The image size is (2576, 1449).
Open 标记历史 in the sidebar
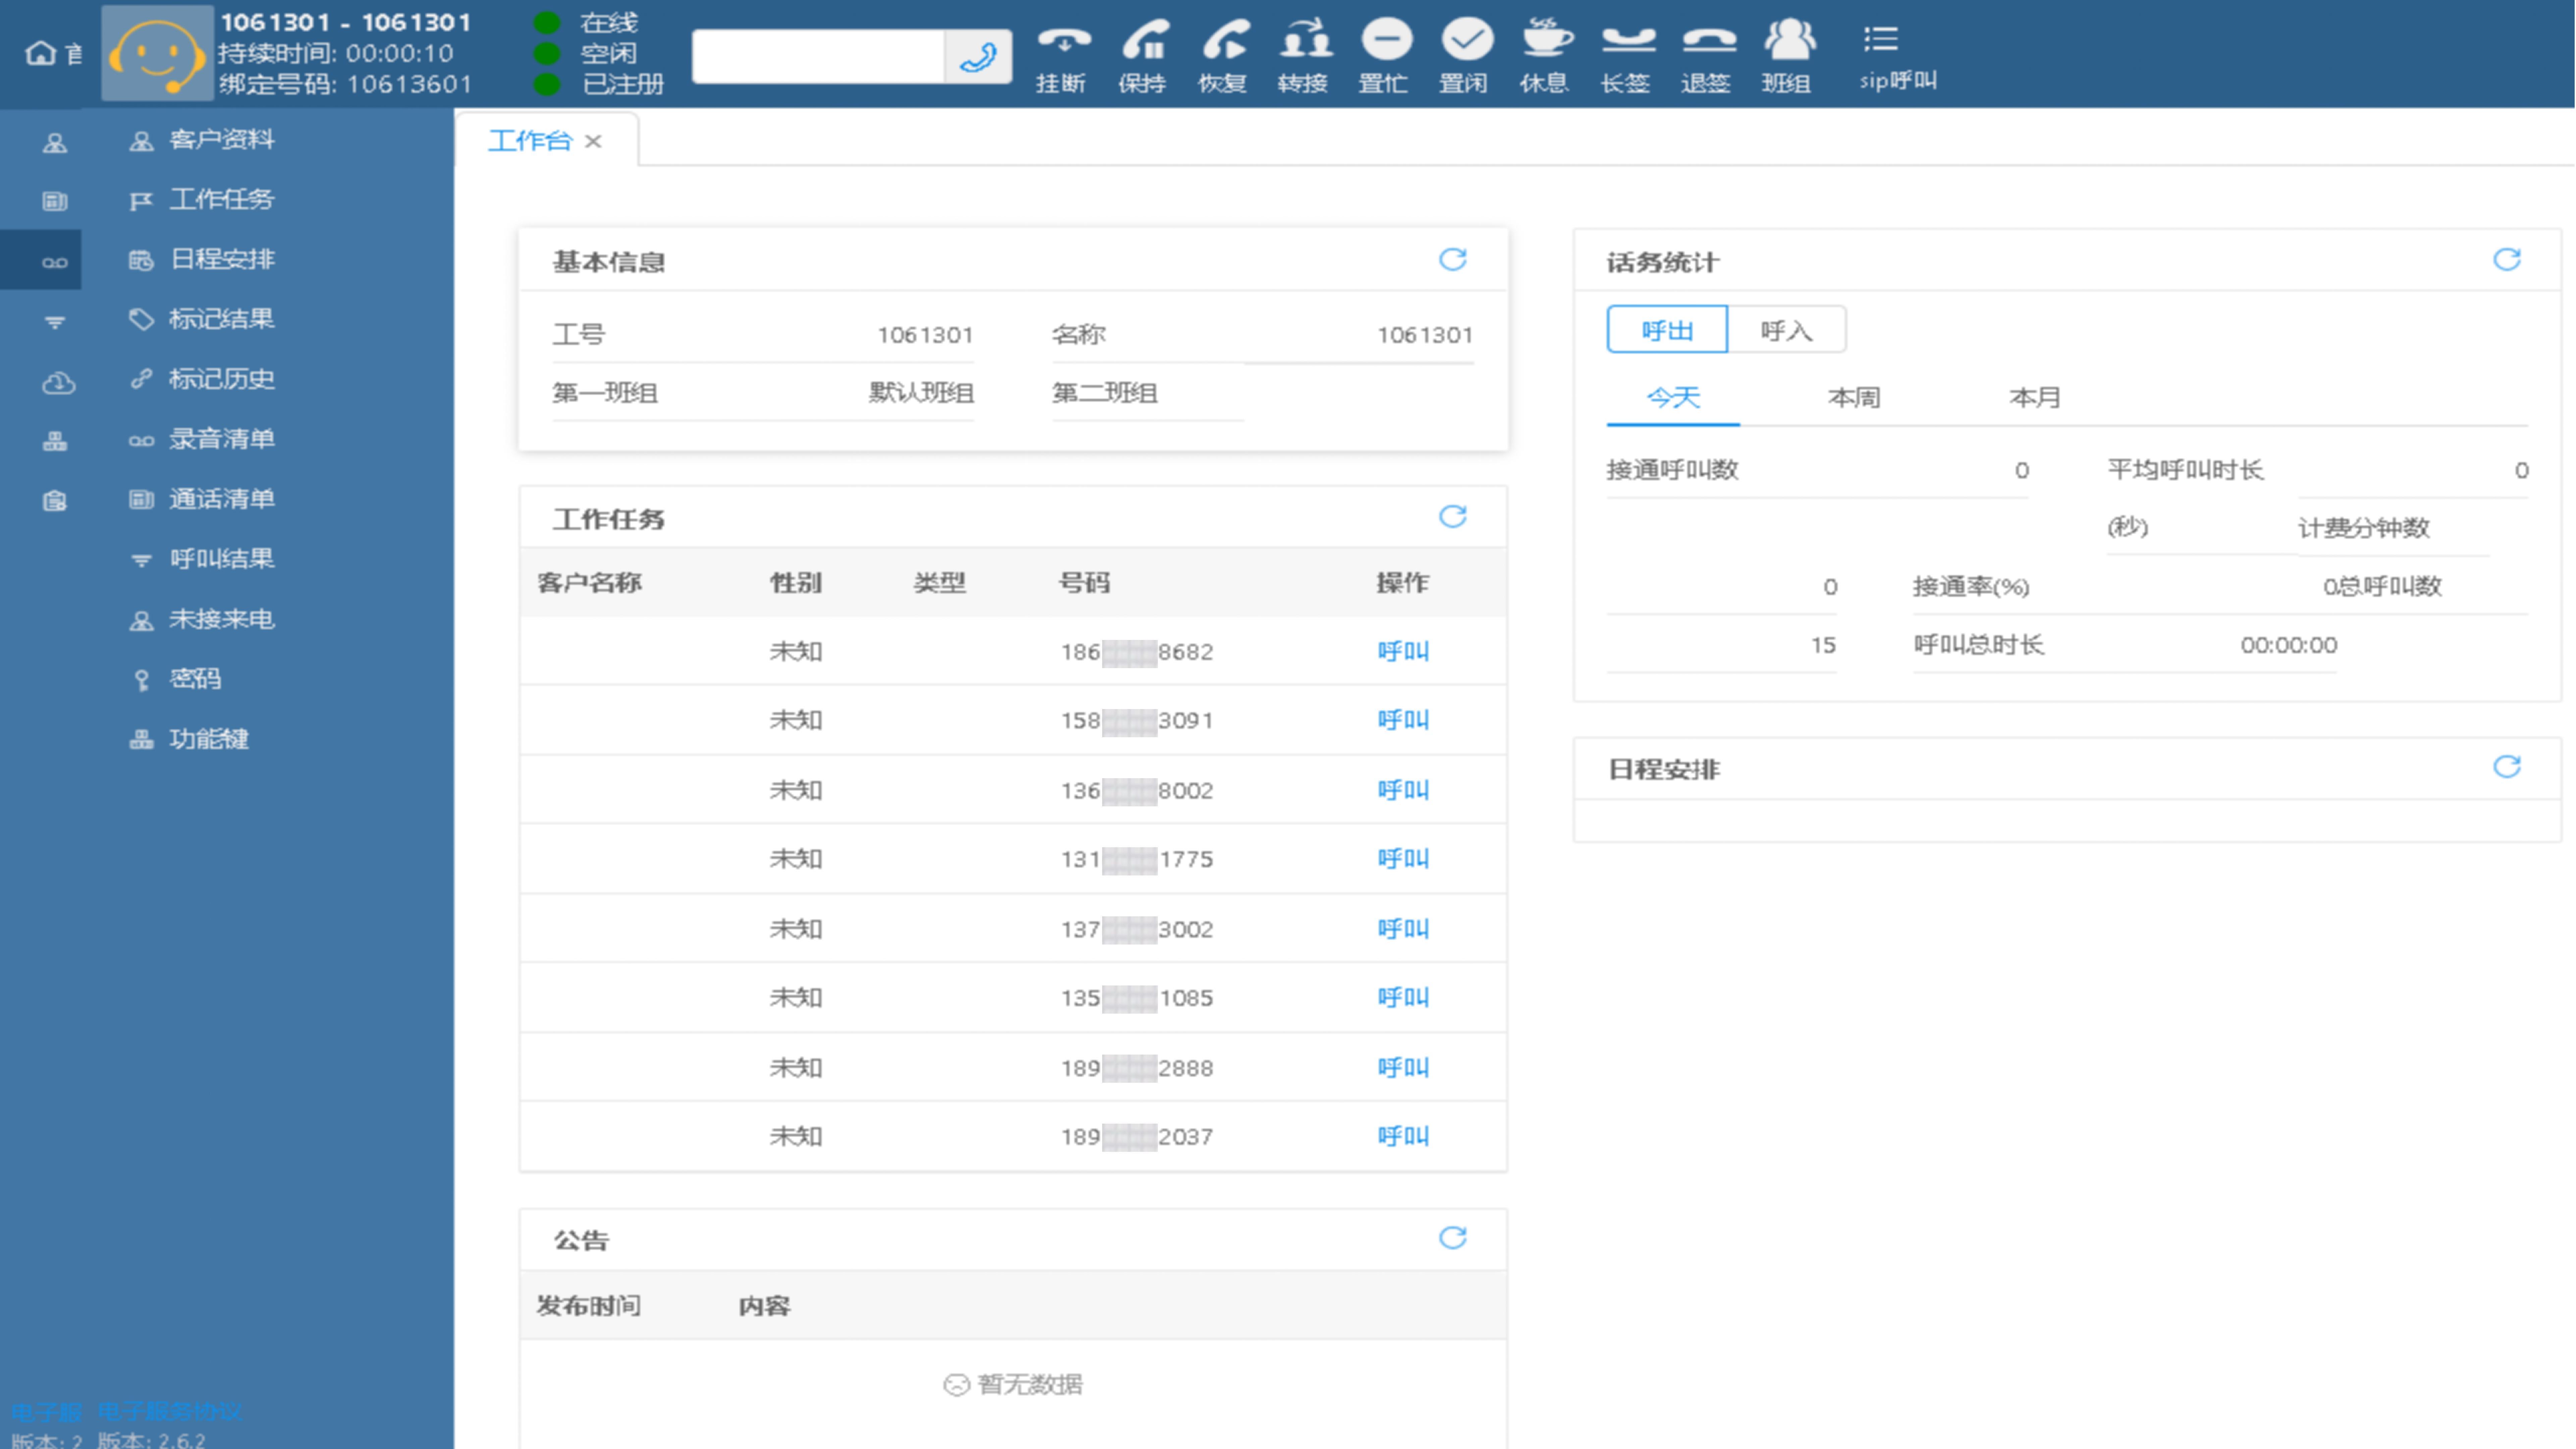click(x=222, y=379)
